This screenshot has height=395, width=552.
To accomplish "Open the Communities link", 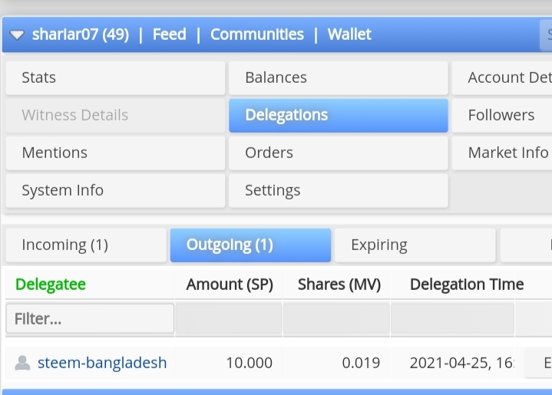I will [256, 35].
